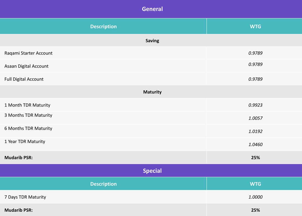Select the 1 Month TDR Maturity label

(27, 105)
